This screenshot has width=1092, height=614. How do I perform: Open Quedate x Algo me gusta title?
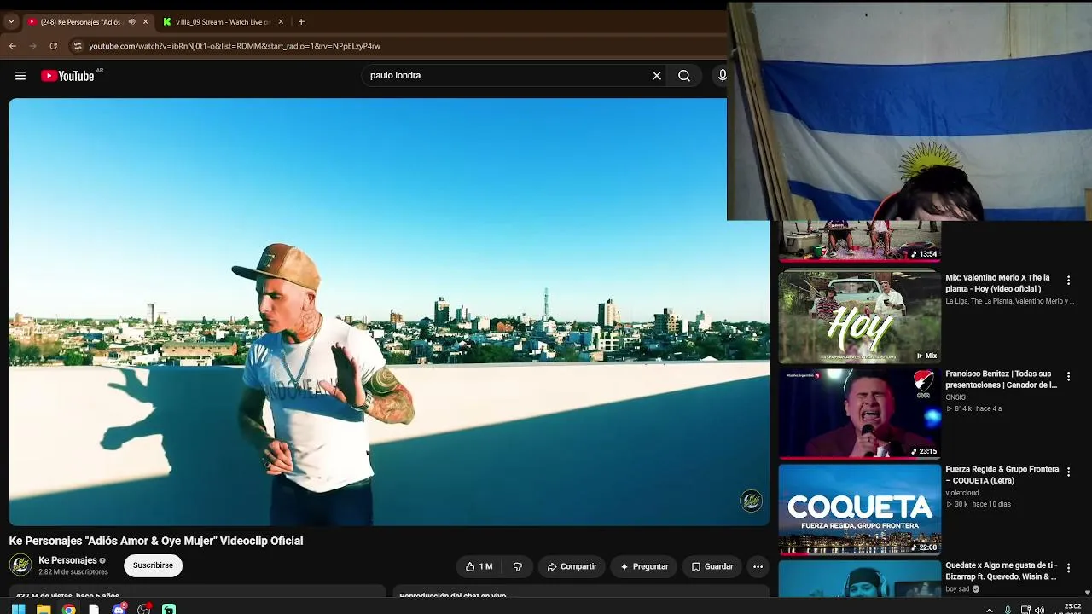[x=1001, y=571]
